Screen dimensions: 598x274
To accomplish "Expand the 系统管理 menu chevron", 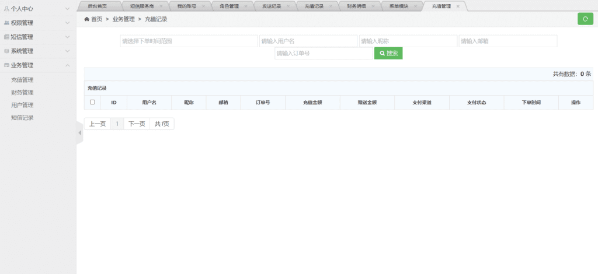I will click(x=67, y=51).
